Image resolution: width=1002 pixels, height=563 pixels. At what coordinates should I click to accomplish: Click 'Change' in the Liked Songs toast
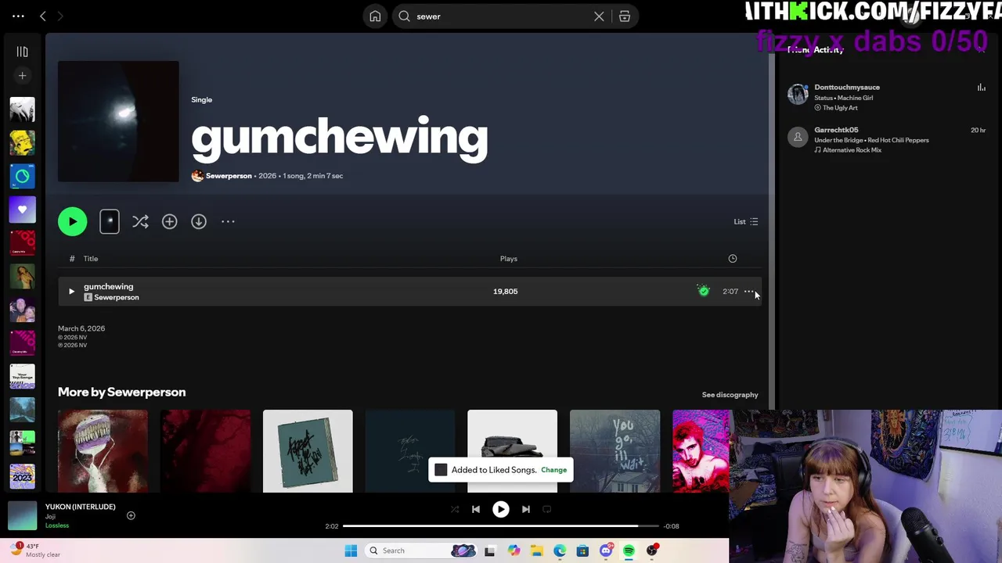[x=553, y=470]
